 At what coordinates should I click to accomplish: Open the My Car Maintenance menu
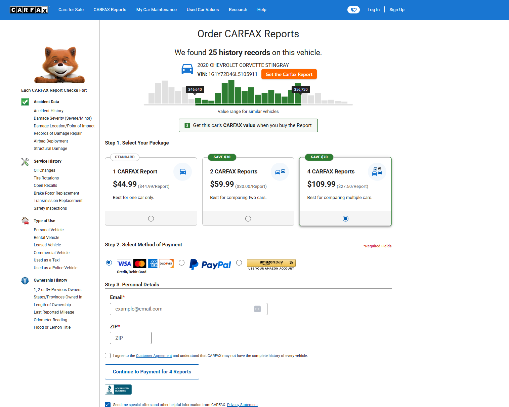coord(157,10)
